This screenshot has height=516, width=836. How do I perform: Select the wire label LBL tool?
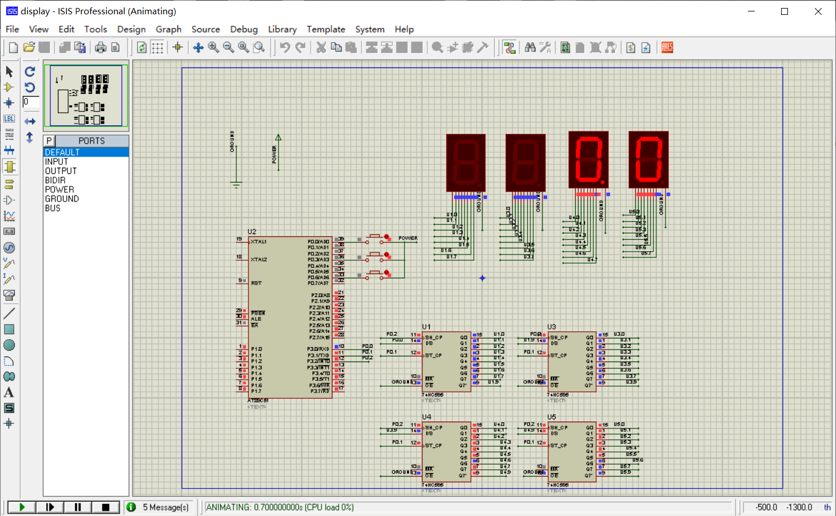9,118
